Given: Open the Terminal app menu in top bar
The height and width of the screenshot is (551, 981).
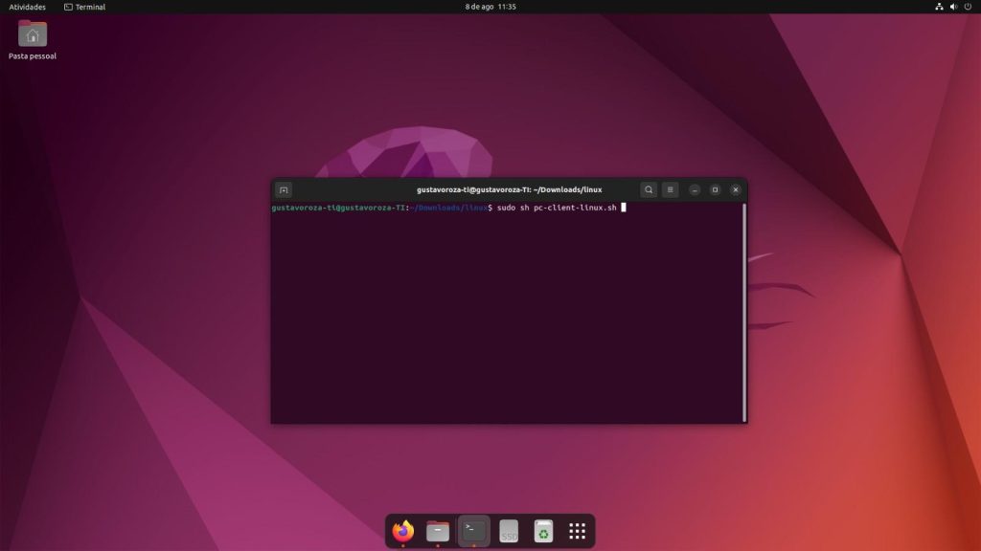Looking at the screenshot, I should coord(84,7).
